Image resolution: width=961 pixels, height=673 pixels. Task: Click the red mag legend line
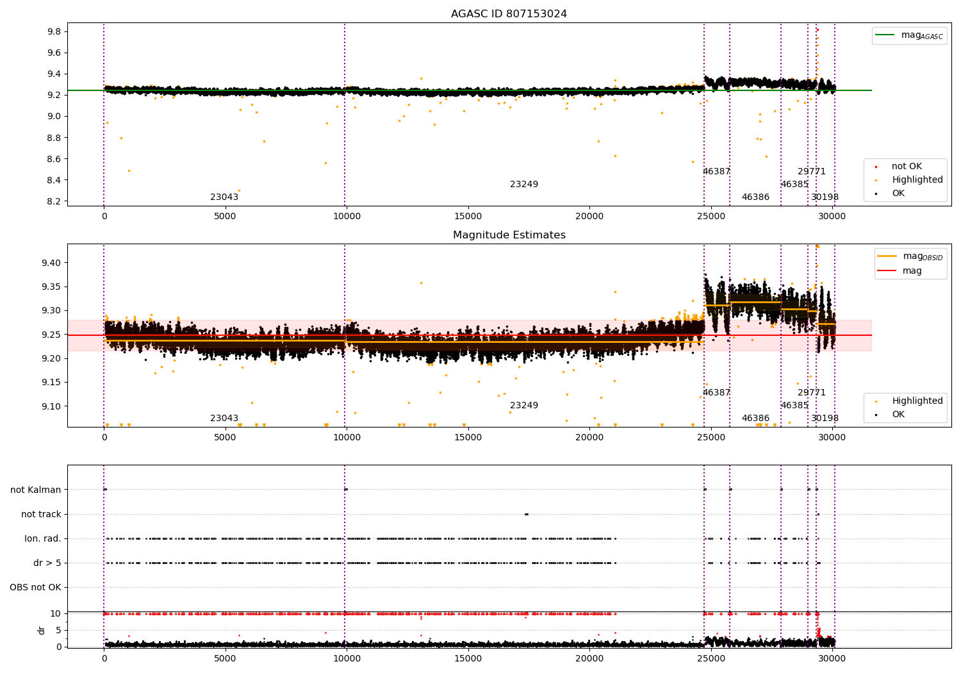[887, 271]
